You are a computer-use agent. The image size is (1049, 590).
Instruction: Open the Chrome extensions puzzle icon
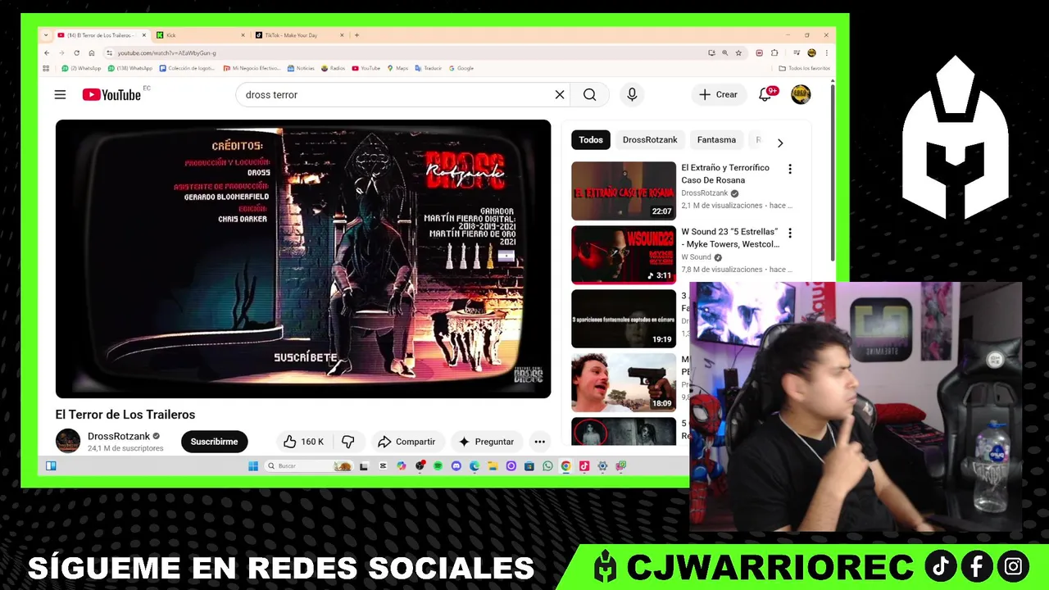(774, 53)
